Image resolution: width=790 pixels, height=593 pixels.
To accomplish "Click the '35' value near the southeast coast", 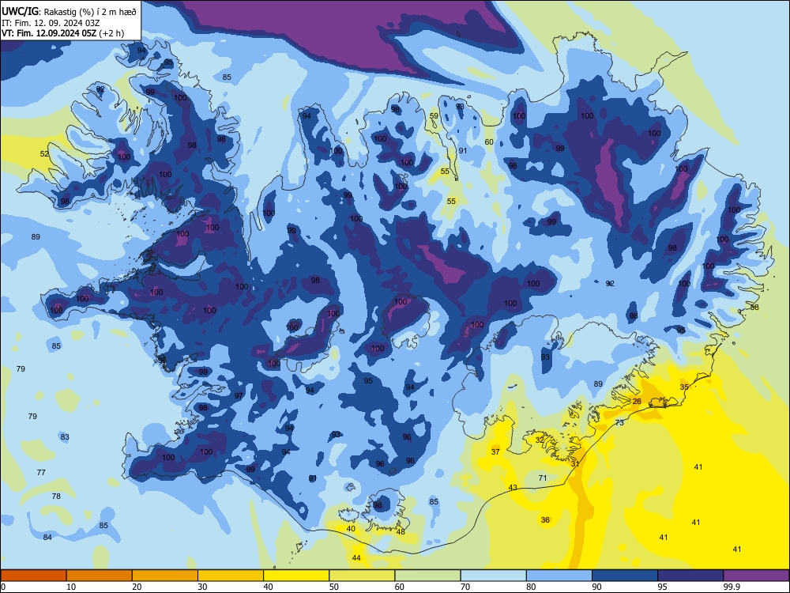I will tap(684, 387).
